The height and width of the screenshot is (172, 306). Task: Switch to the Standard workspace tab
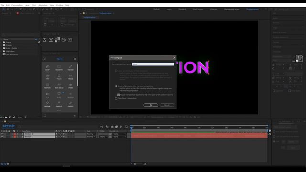[182, 9]
